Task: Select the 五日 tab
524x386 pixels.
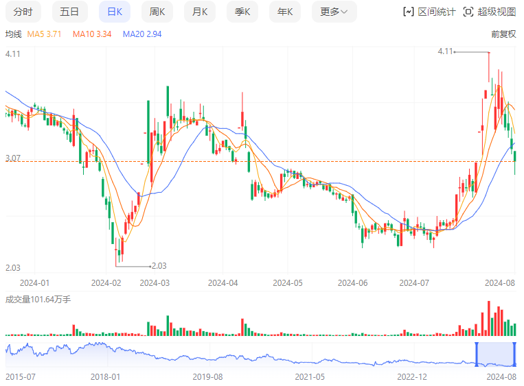Action: [x=69, y=12]
